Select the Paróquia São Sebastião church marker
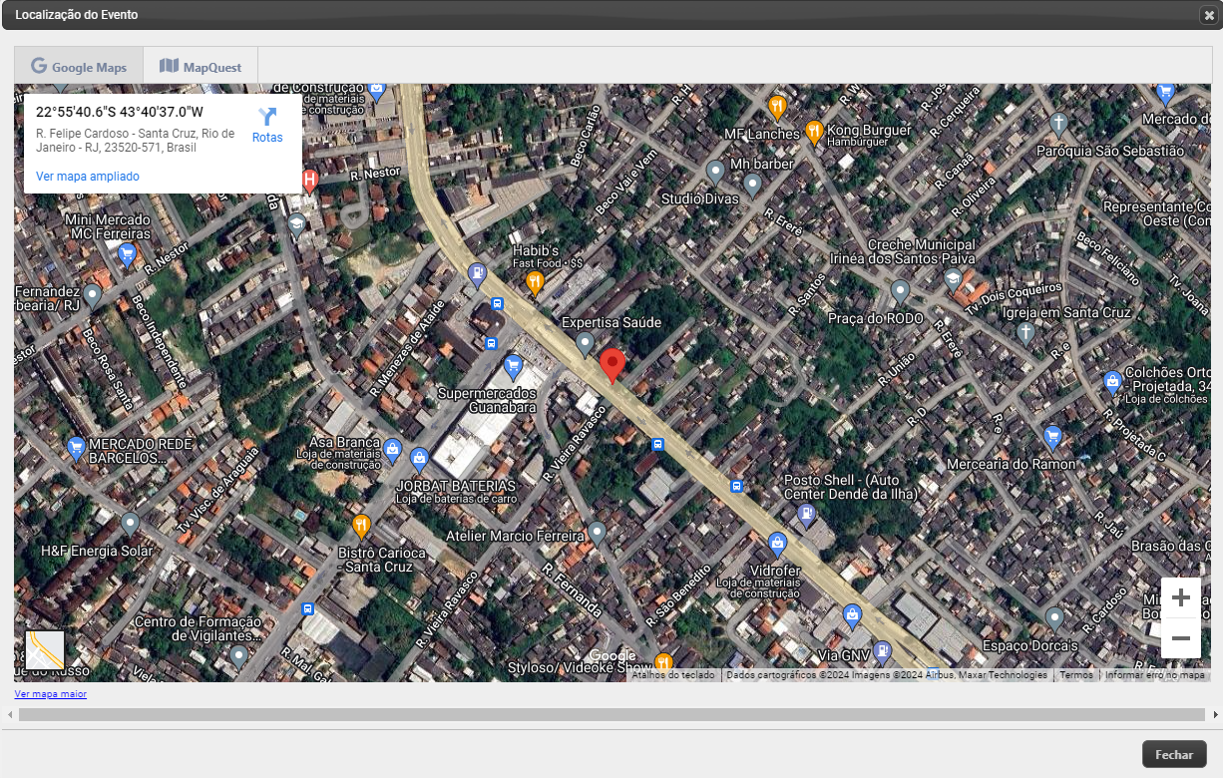 1058,124
